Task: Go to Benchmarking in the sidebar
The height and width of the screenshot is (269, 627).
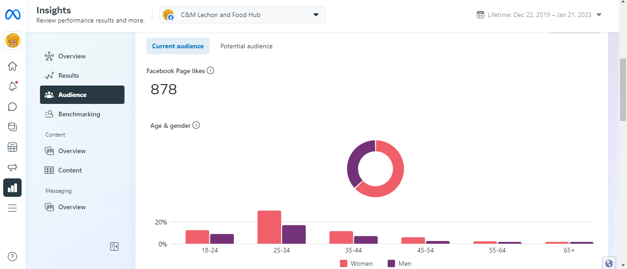Action: click(x=79, y=114)
